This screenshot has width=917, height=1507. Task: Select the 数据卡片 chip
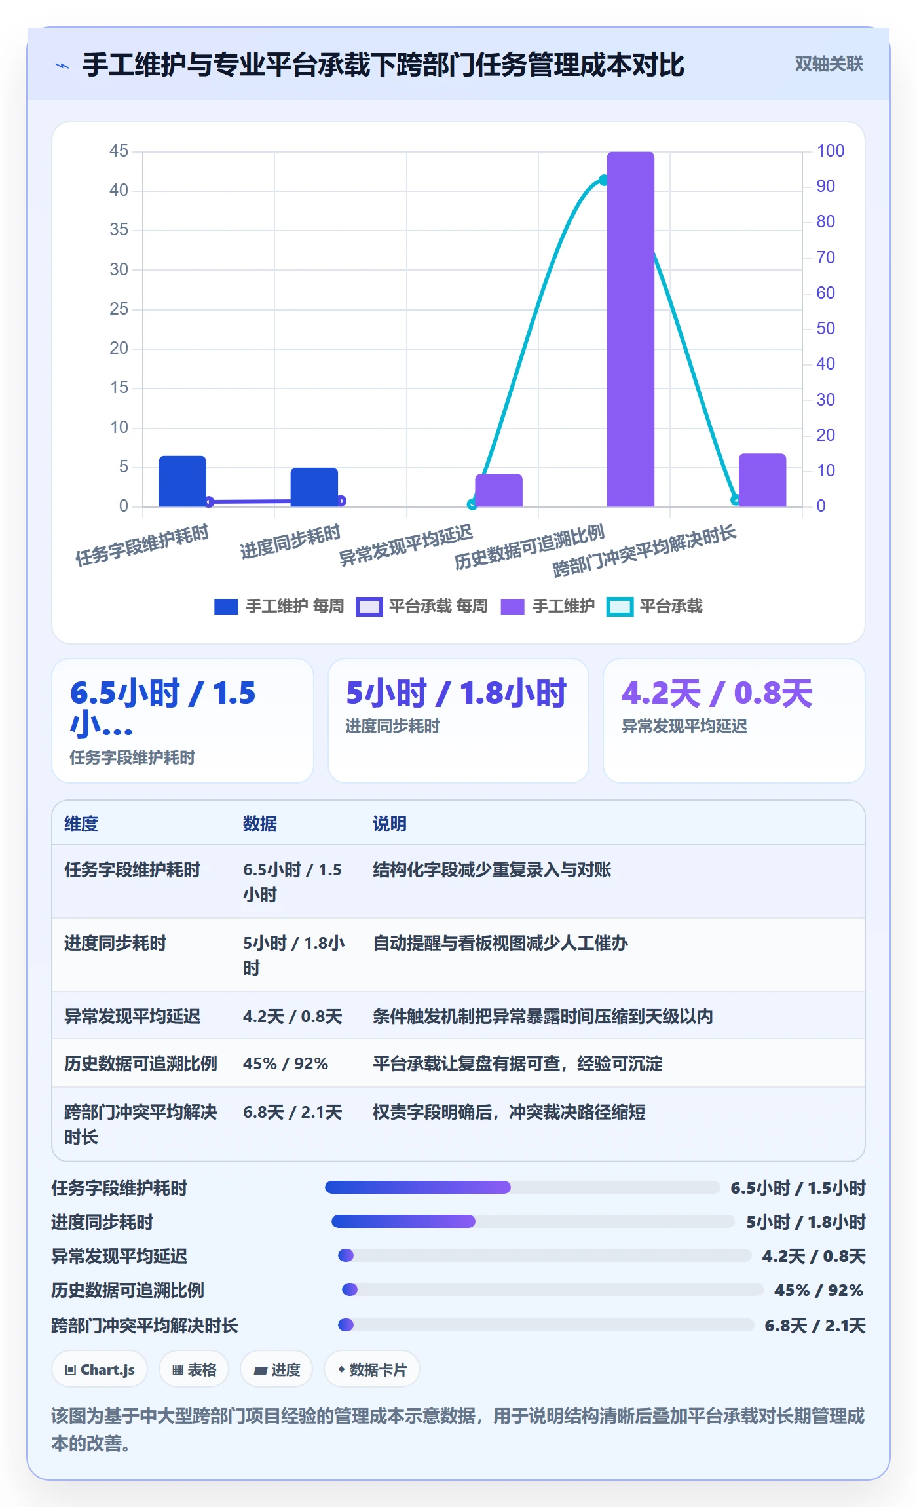[372, 1369]
